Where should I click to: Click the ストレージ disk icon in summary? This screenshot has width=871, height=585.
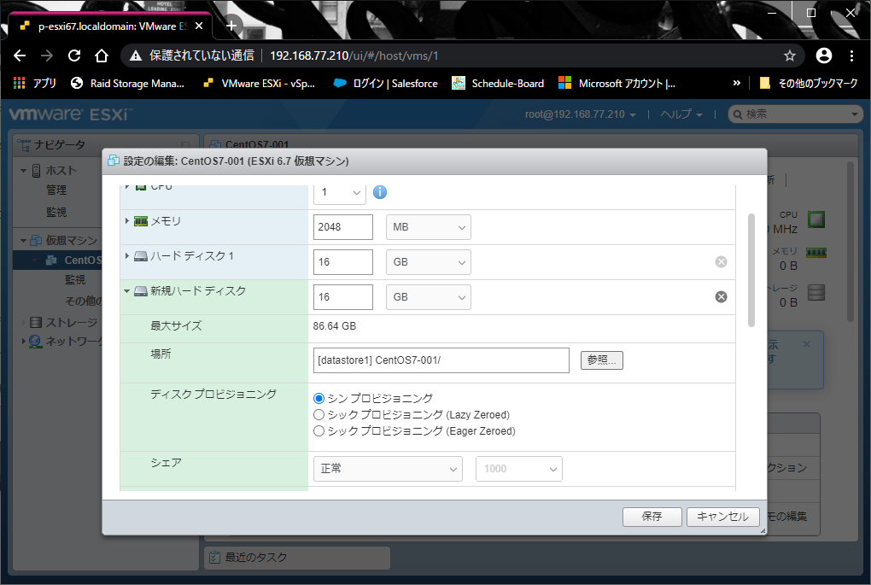tap(816, 292)
